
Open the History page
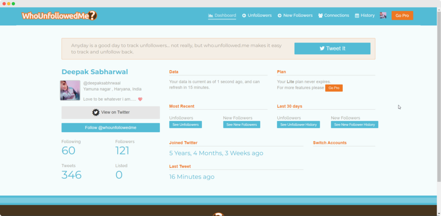pos(365,15)
